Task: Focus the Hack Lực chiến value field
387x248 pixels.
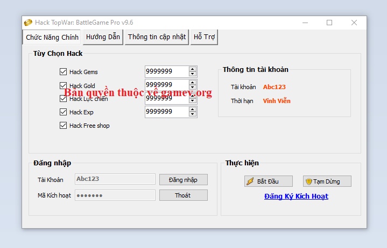Action: [166, 98]
